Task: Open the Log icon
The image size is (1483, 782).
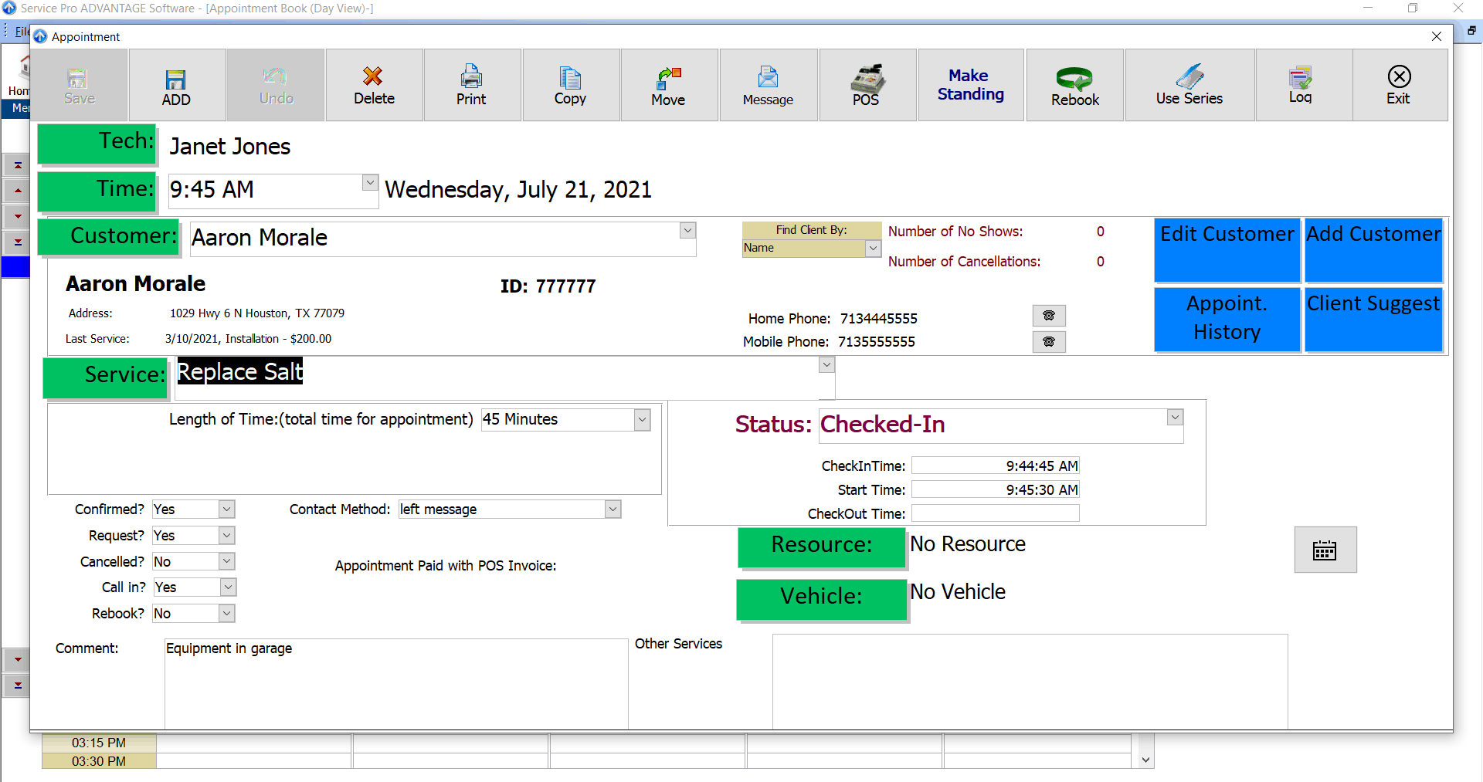Action: tap(1303, 86)
